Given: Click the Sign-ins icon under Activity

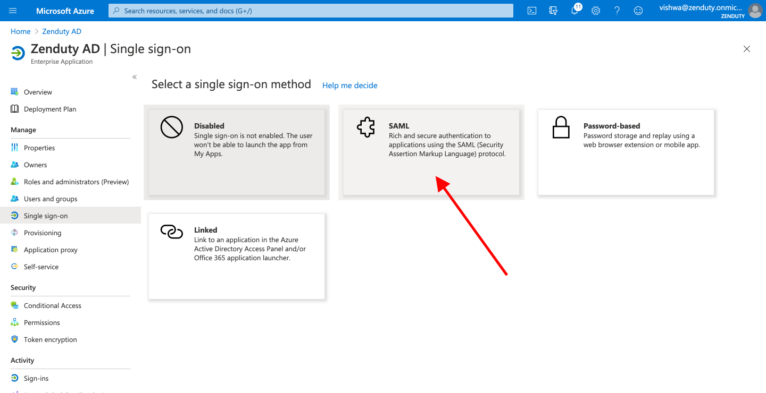Looking at the screenshot, I should (14, 378).
